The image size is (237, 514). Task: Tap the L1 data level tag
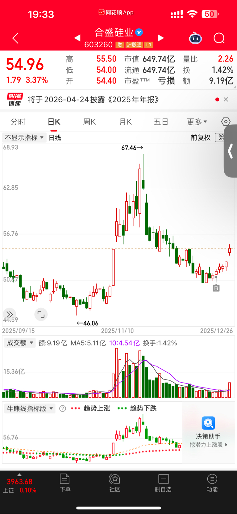149,45
